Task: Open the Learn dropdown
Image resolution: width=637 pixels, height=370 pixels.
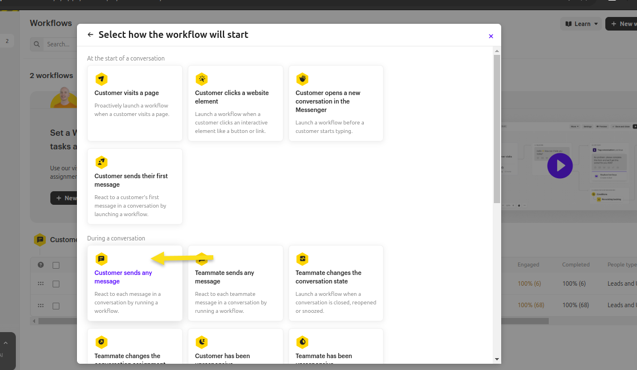Action: pyautogui.click(x=582, y=24)
